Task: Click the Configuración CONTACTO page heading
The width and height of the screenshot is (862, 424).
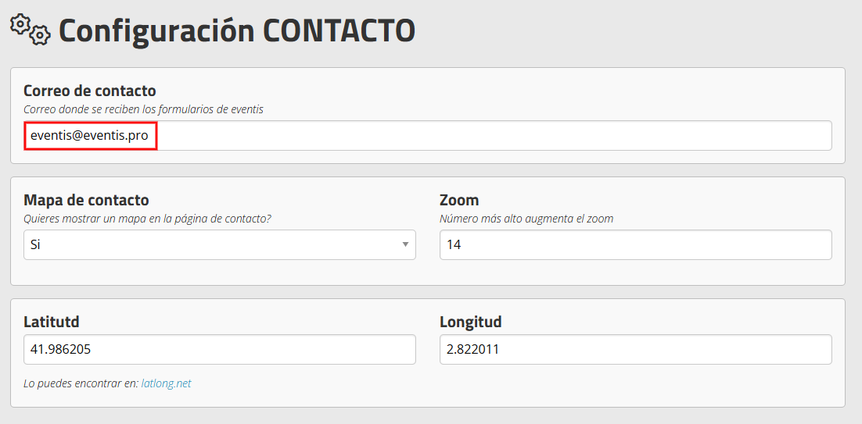Action: click(237, 31)
